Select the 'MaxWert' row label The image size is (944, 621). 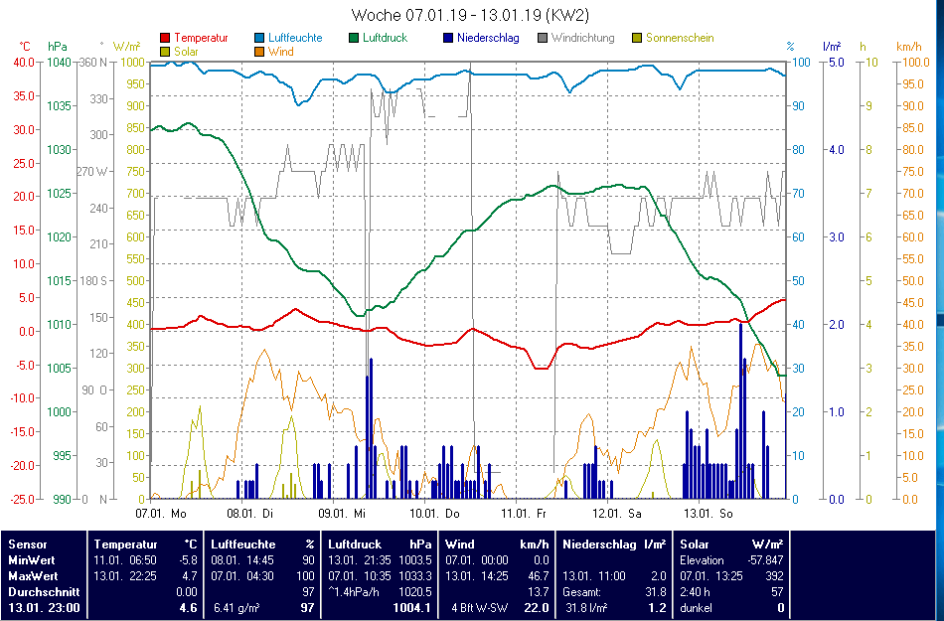33,576
